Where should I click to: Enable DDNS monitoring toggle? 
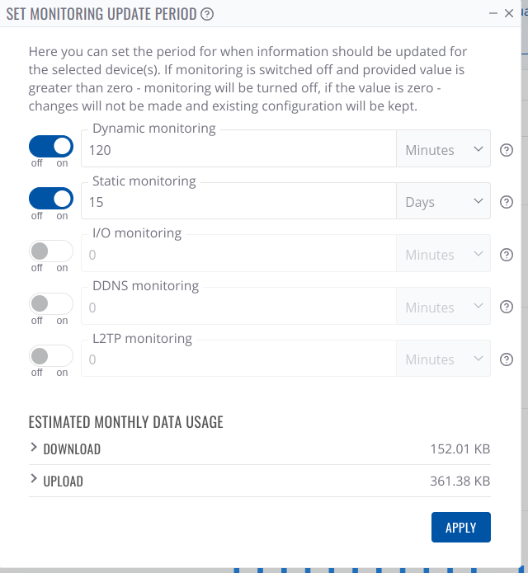tap(51, 303)
